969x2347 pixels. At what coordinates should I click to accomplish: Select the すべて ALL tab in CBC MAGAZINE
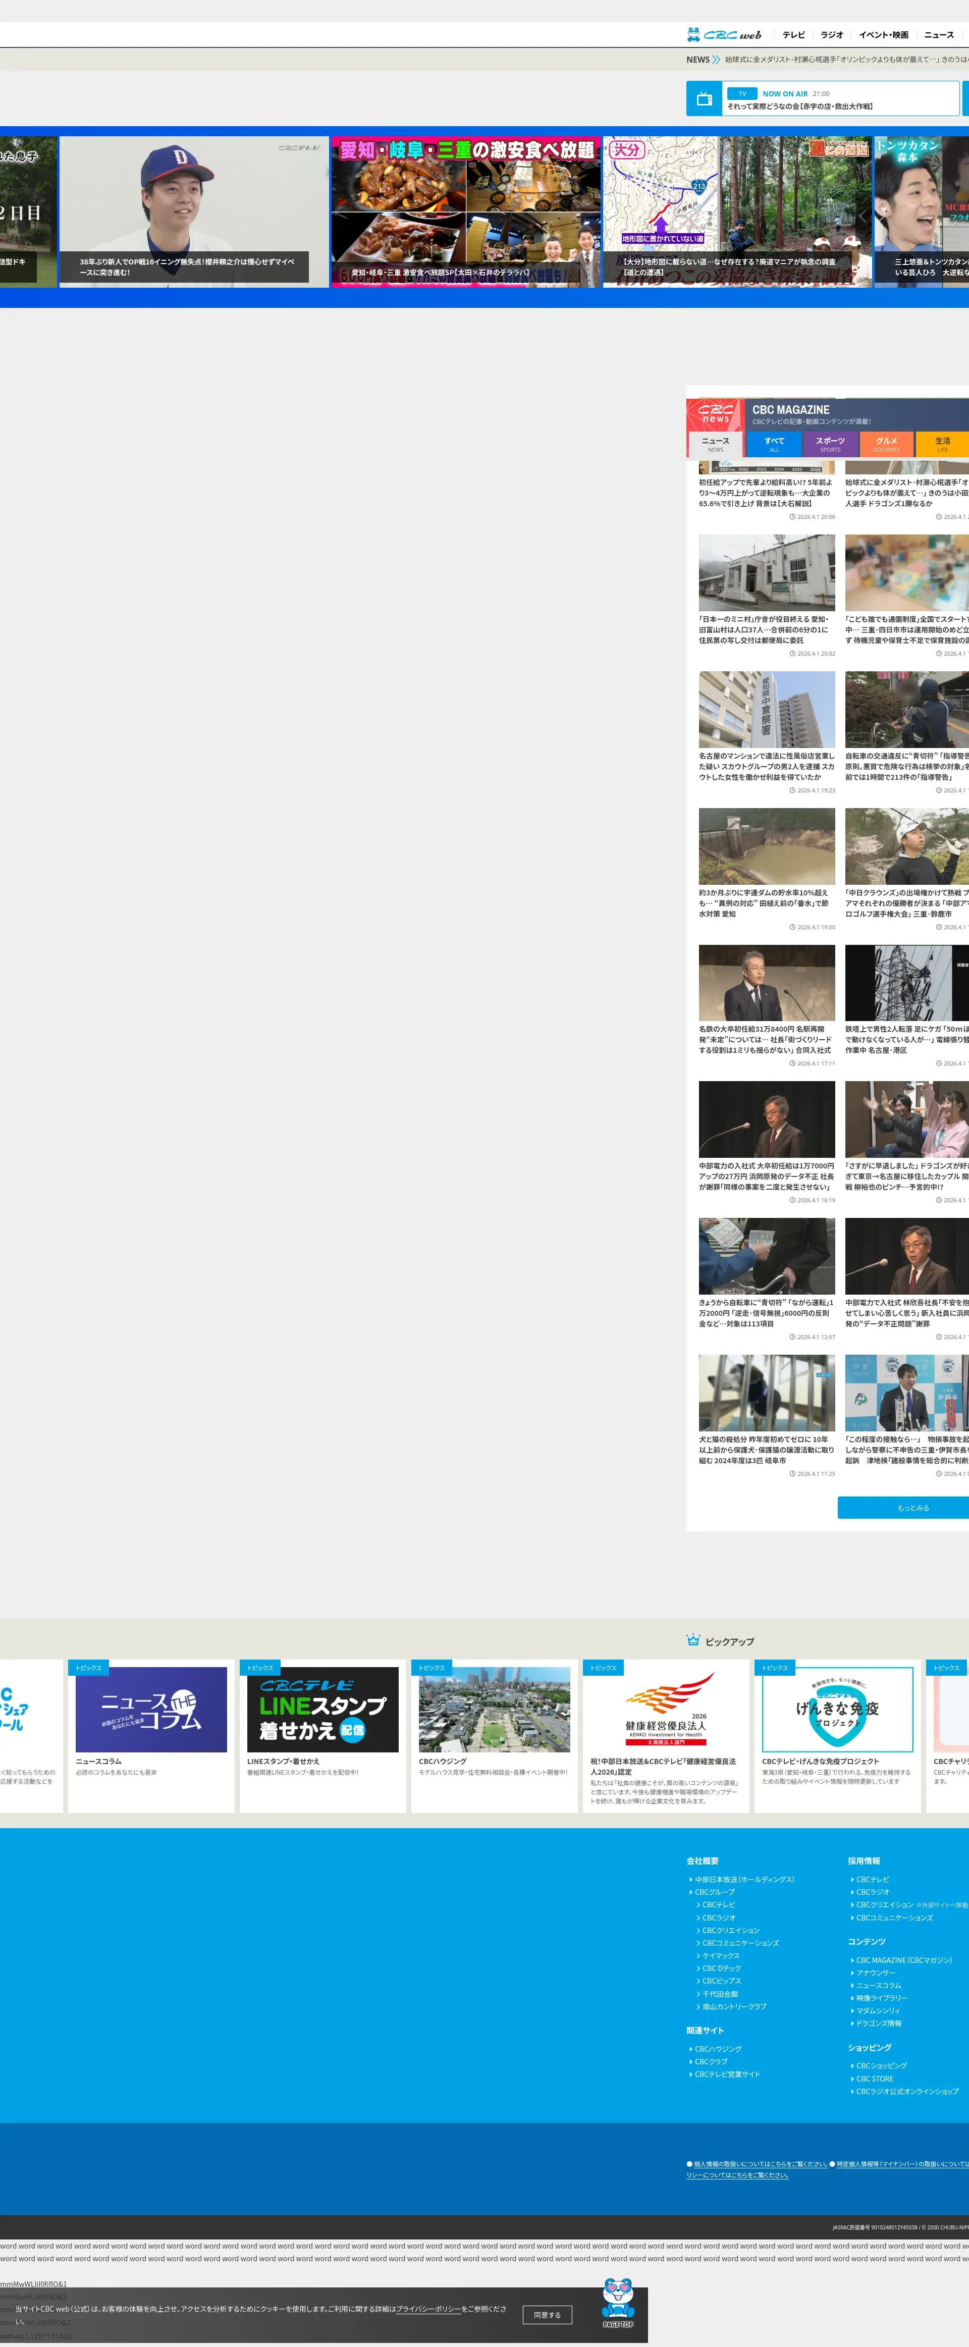pyautogui.click(x=774, y=444)
